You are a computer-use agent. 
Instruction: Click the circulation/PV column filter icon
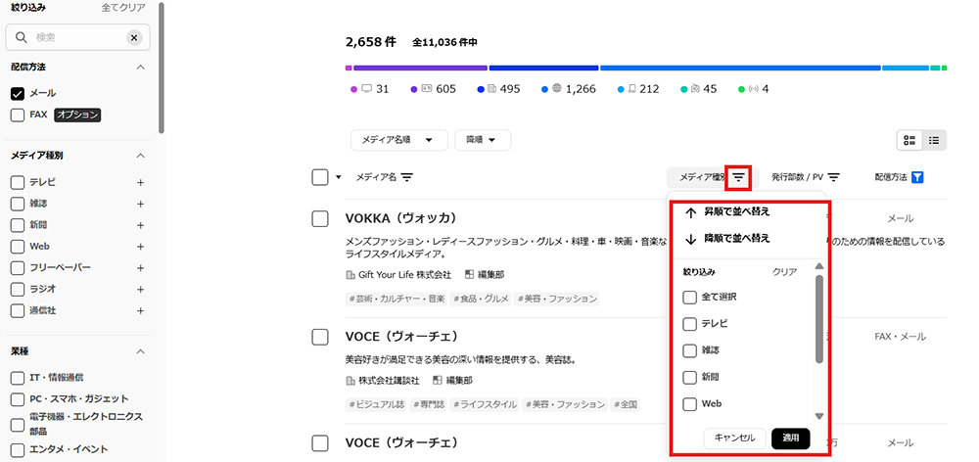[x=834, y=177]
